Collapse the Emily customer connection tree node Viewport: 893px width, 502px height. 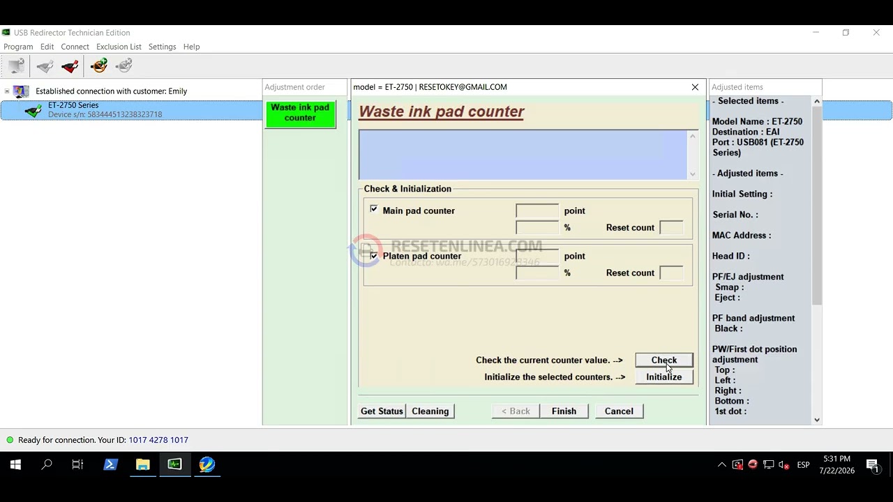[x=7, y=91]
